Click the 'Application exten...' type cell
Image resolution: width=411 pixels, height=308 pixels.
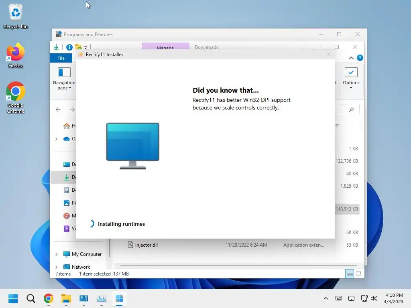303,245
